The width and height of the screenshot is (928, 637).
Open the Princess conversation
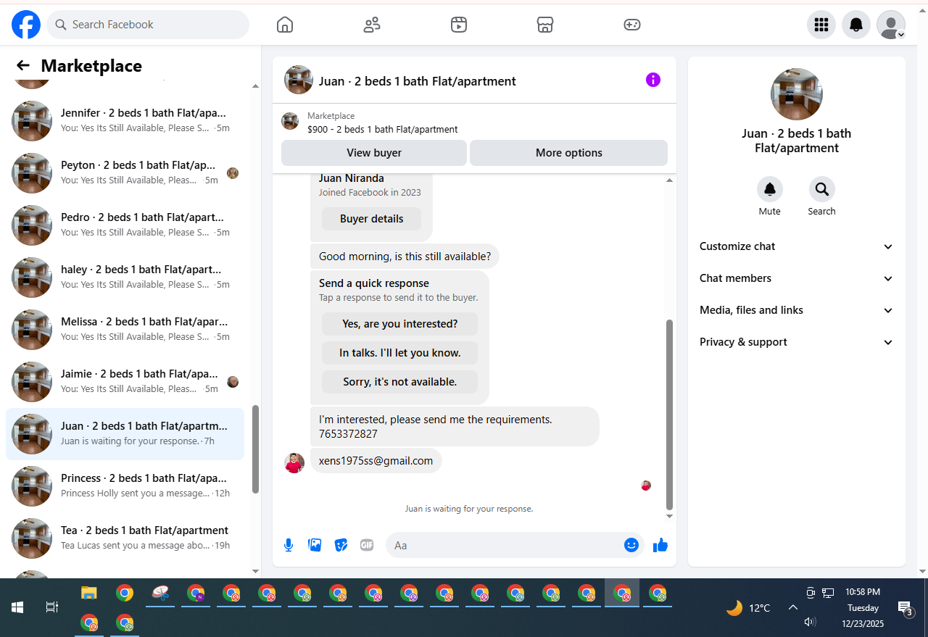[x=125, y=486]
